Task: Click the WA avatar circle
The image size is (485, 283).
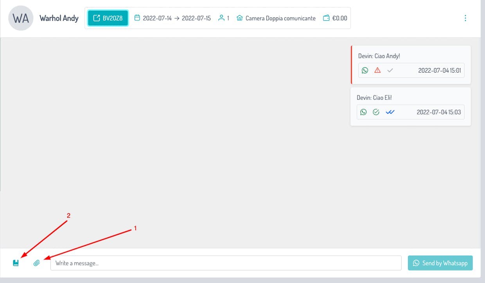Action: (21, 18)
